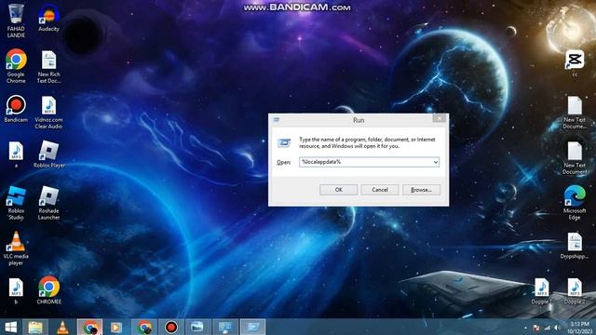The height and width of the screenshot is (335, 596).
Task: Close the Run dialog window
Action: click(x=440, y=118)
